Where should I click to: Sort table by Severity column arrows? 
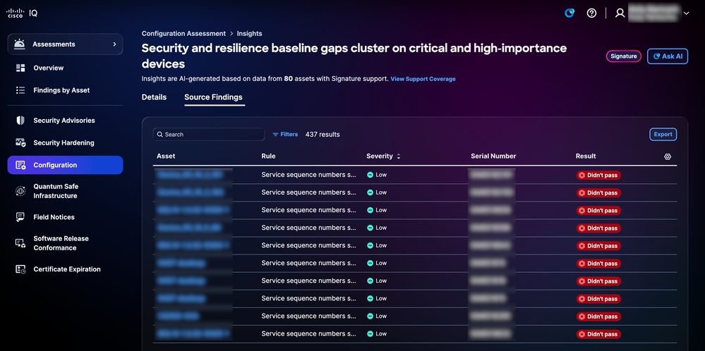click(x=398, y=156)
